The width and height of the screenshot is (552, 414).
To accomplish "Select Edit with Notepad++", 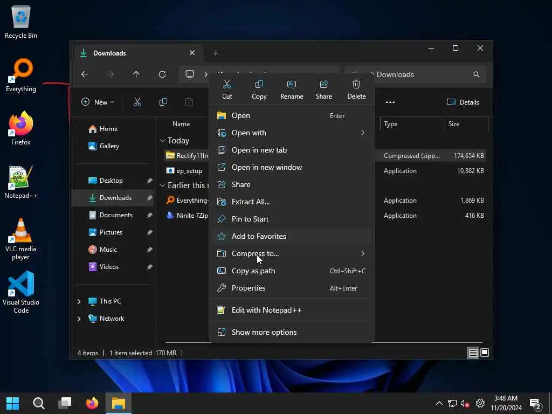I will pos(292,310).
